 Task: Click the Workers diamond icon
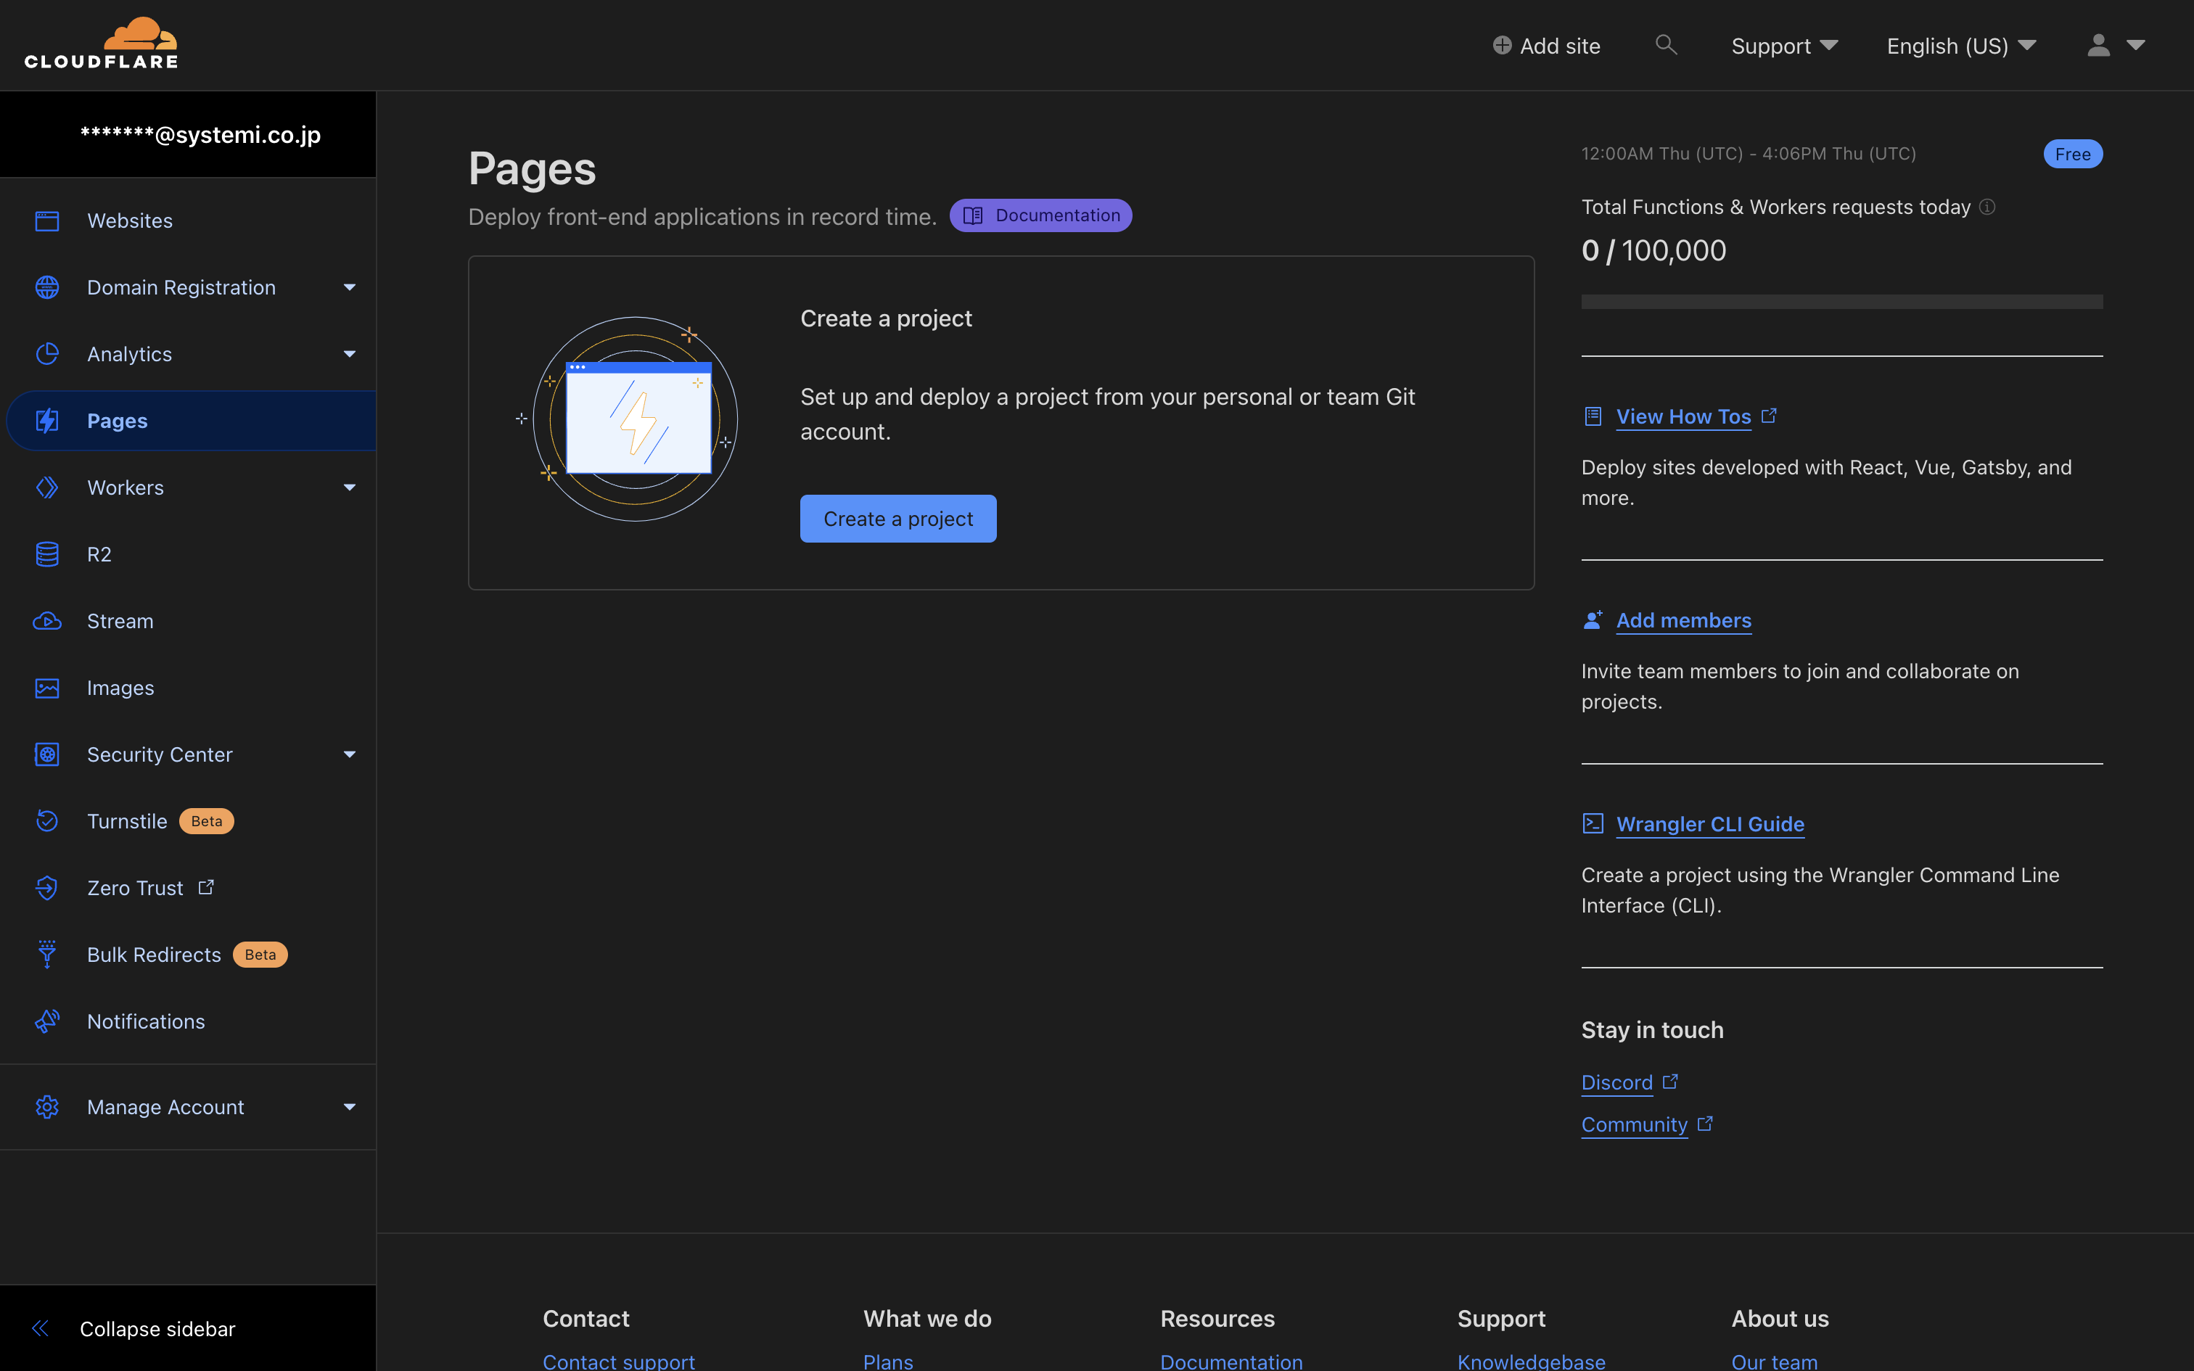47,487
